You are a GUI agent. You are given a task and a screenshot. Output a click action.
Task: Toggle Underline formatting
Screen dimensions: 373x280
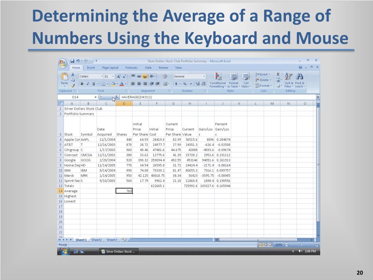point(94,84)
